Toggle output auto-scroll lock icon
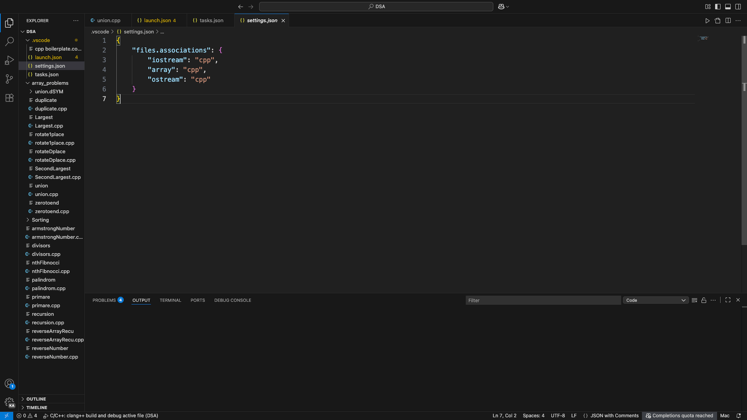Viewport: 747px width, 420px height. pyautogui.click(x=704, y=301)
